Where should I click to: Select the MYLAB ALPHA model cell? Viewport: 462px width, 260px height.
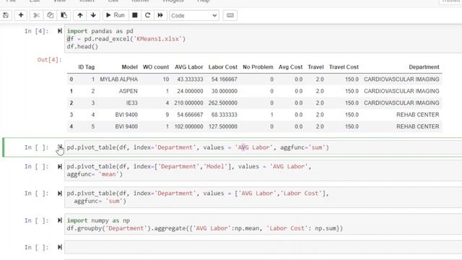118,79
